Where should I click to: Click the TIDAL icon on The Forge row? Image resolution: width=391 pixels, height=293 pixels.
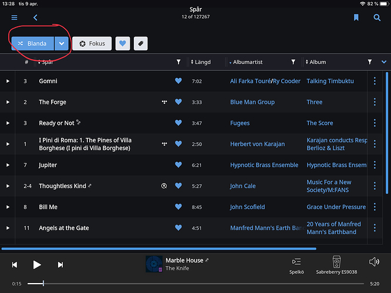(x=164, y=102)
